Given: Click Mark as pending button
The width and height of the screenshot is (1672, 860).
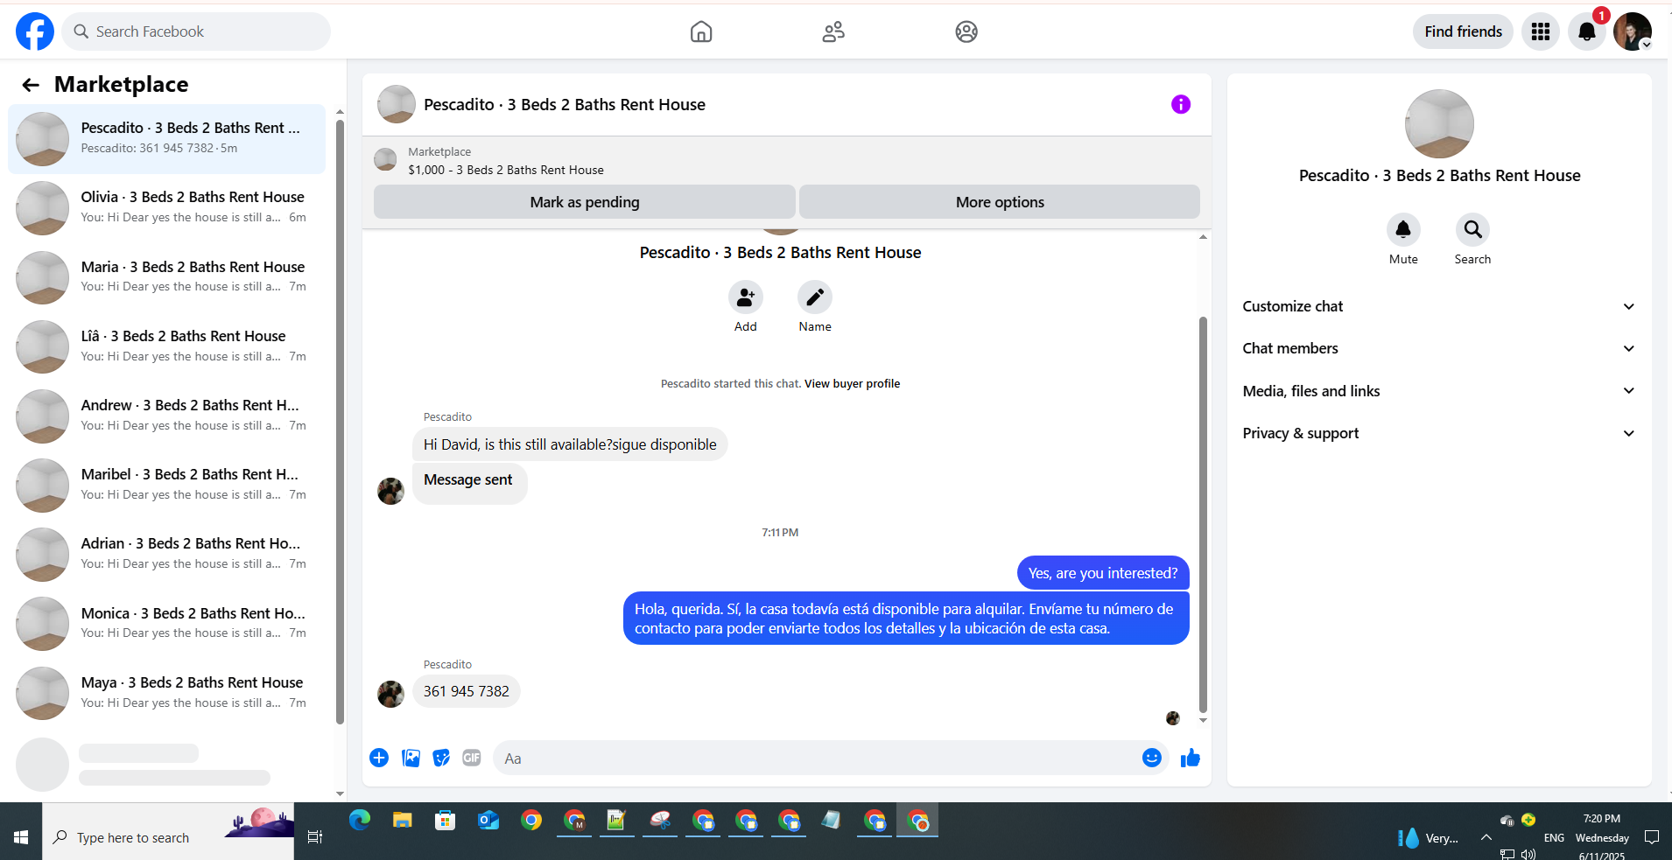Looking at the screenshot, I should tap(585, 202).
